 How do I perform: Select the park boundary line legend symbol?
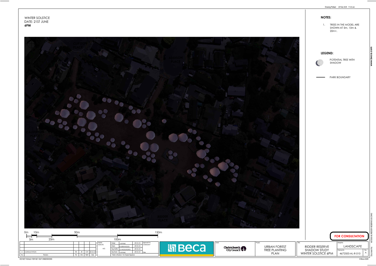click(320, 77)
